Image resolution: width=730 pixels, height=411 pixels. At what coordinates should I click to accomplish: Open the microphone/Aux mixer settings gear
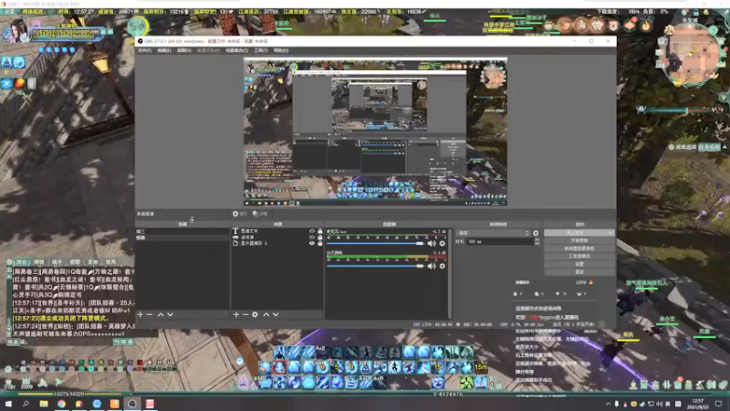(x=443, y=243)
